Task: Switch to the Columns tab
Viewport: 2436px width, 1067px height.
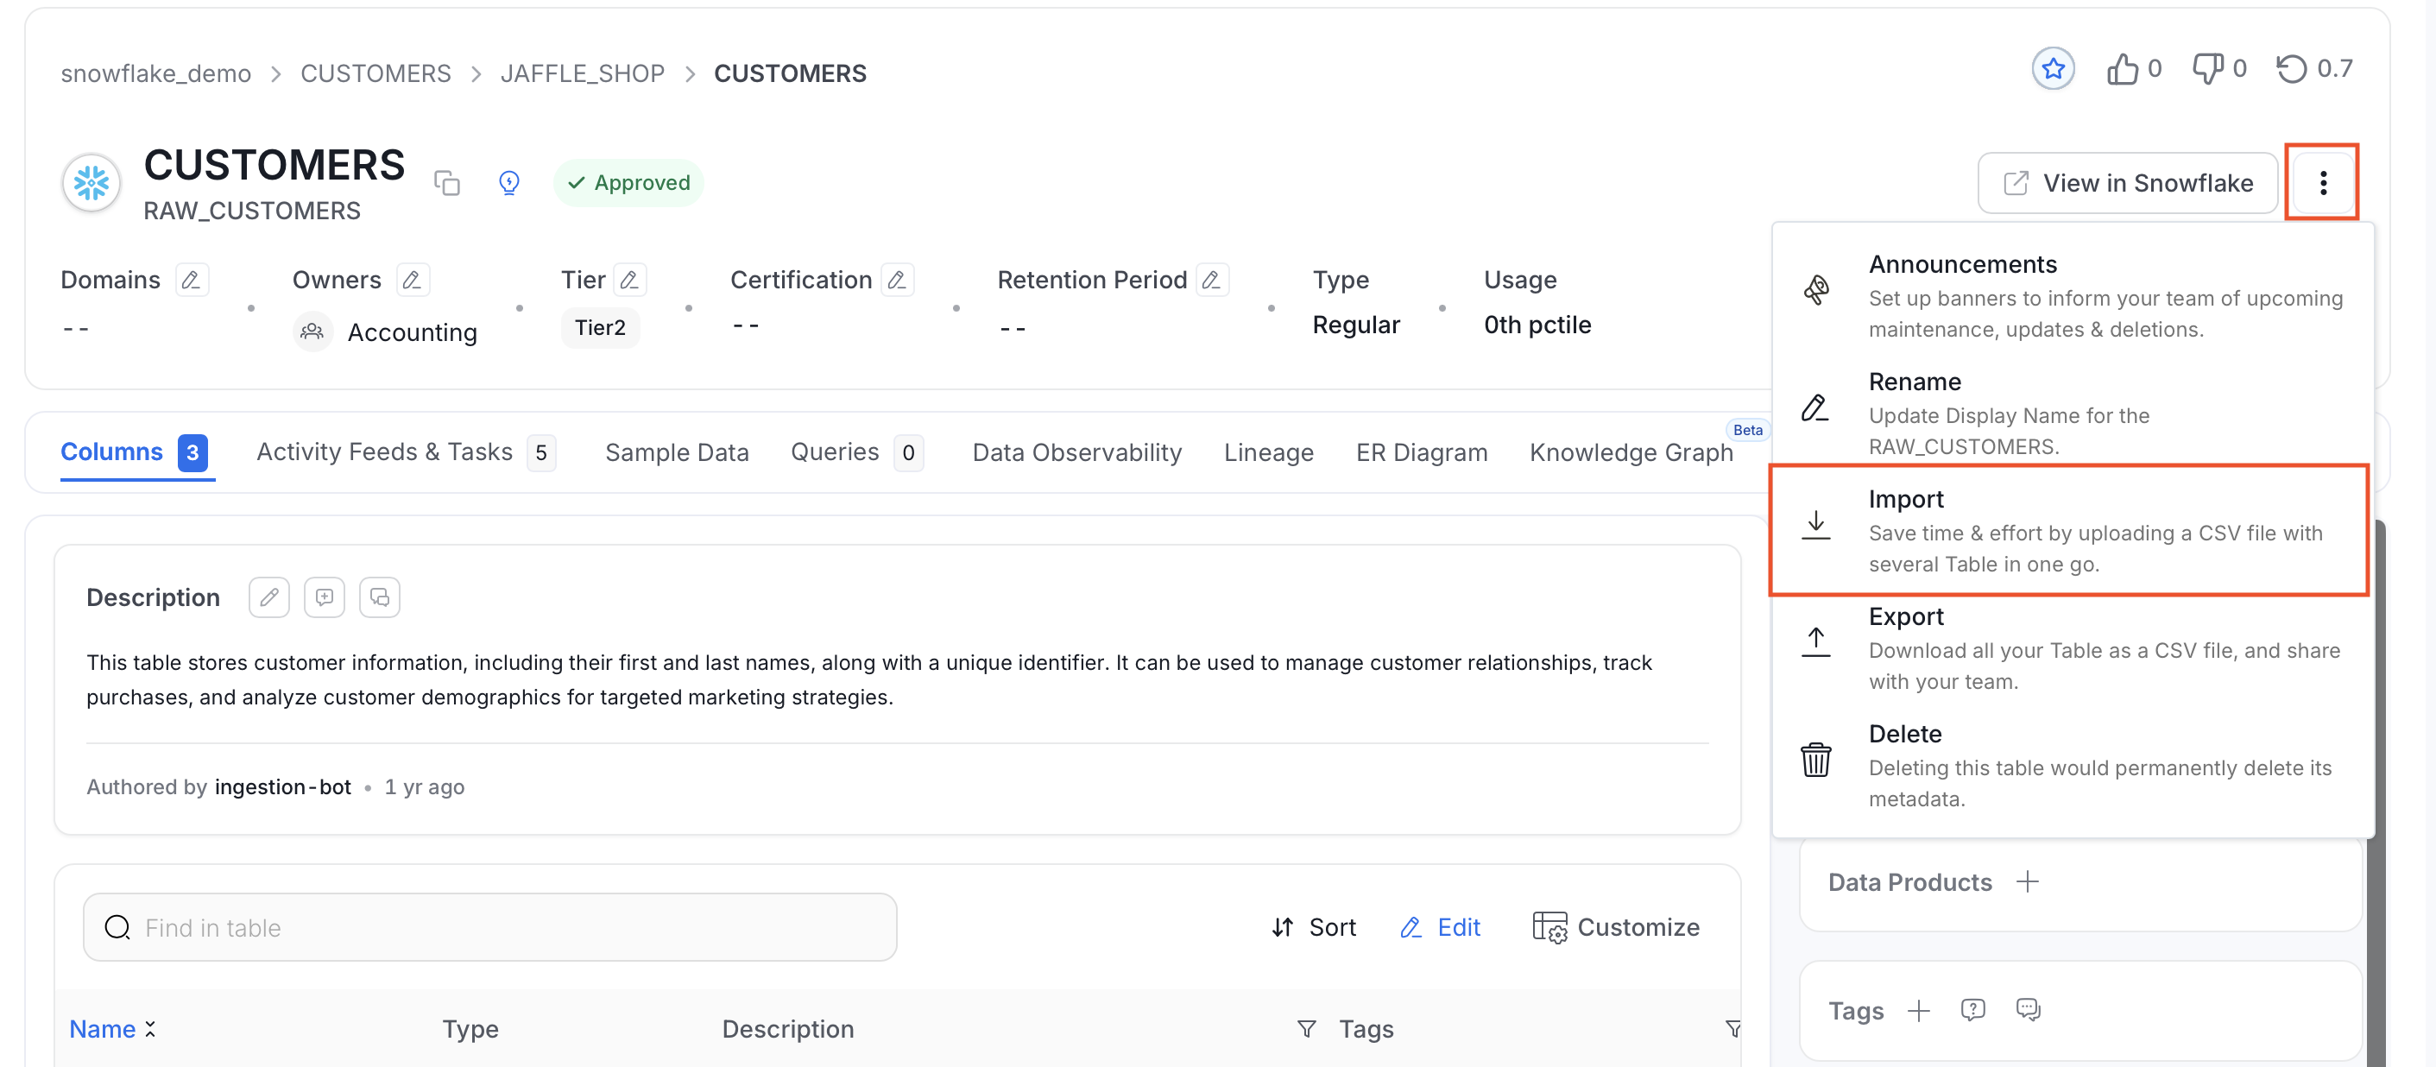Action: coord(136,452)
